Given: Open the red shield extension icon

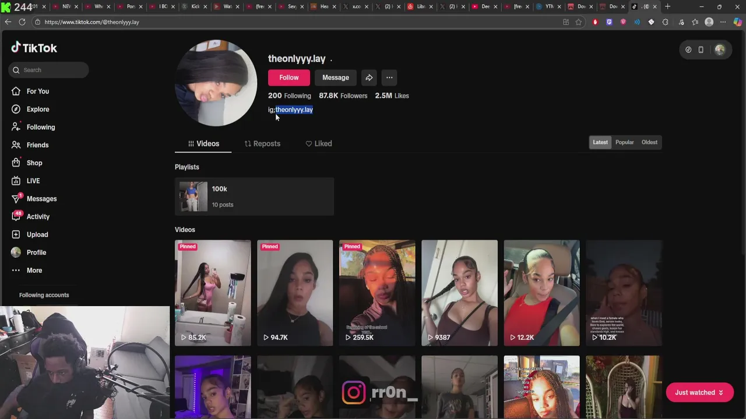Looking at the screenshot, I should [595, 22].
